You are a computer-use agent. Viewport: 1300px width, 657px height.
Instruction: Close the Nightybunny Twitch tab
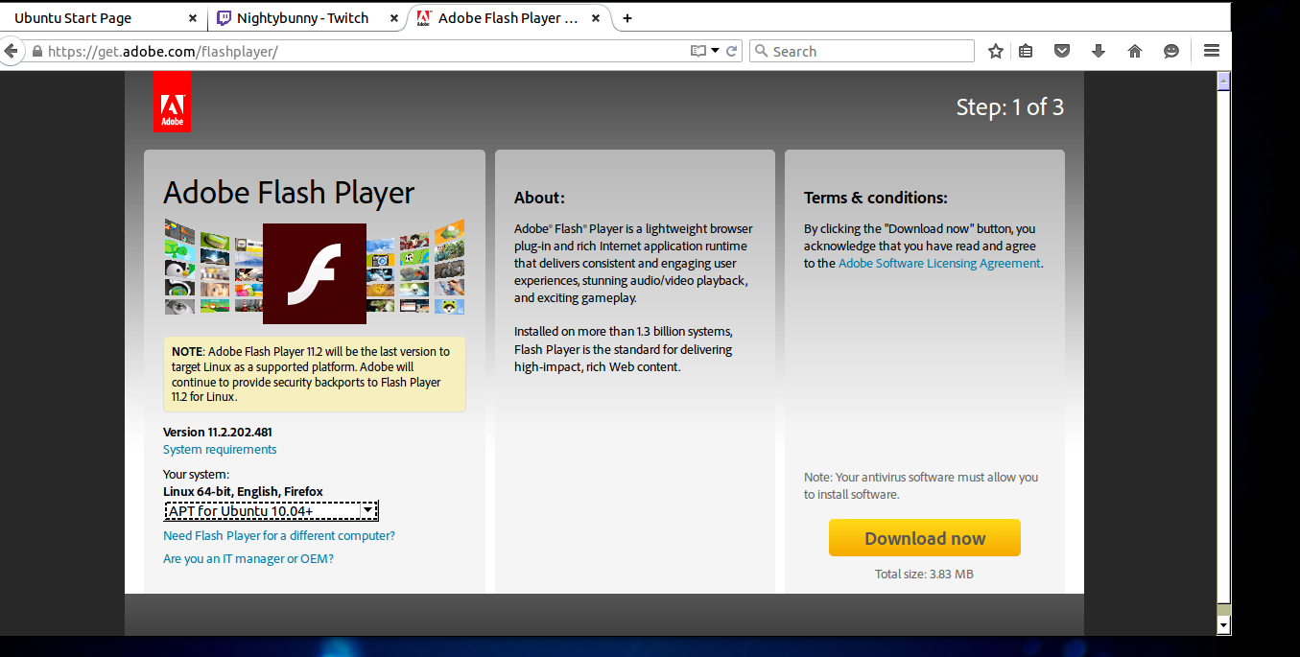(394, 18)
